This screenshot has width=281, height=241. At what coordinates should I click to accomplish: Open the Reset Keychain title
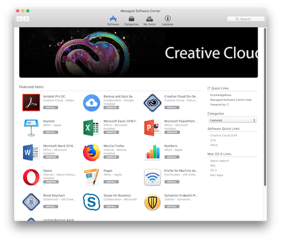click(x=54, y=196)
